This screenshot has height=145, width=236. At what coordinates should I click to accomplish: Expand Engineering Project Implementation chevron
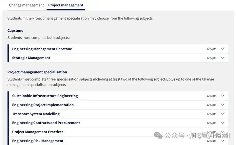(x=223, y=105)
